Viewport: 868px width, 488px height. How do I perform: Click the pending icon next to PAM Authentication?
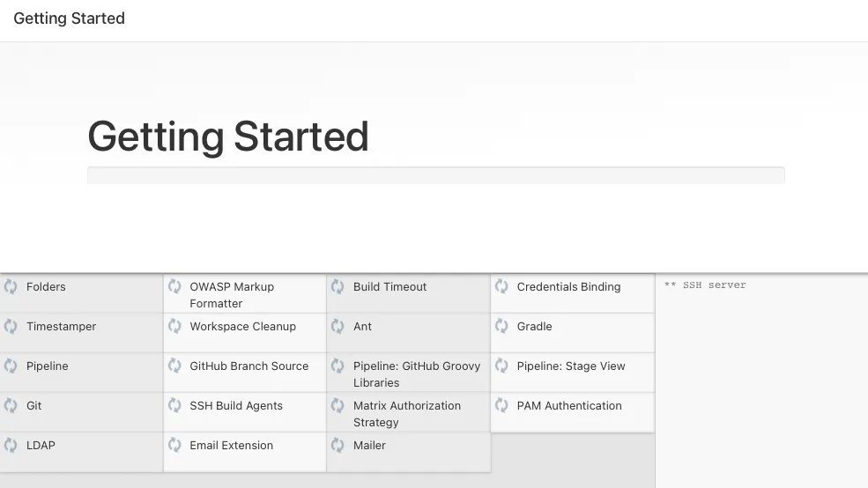pyautogui.click(x=501, y=406)
